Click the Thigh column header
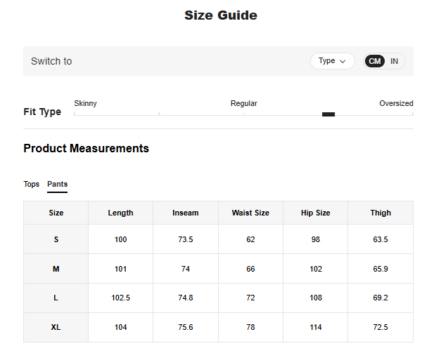Image resolution: width=422 pixels, height=346 pixels. pos(381,213)
